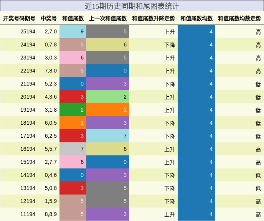Click the 和值尾数均数走势 column header
The height and width of the screenshot is (221, 264).
click(x=239, y=18)
